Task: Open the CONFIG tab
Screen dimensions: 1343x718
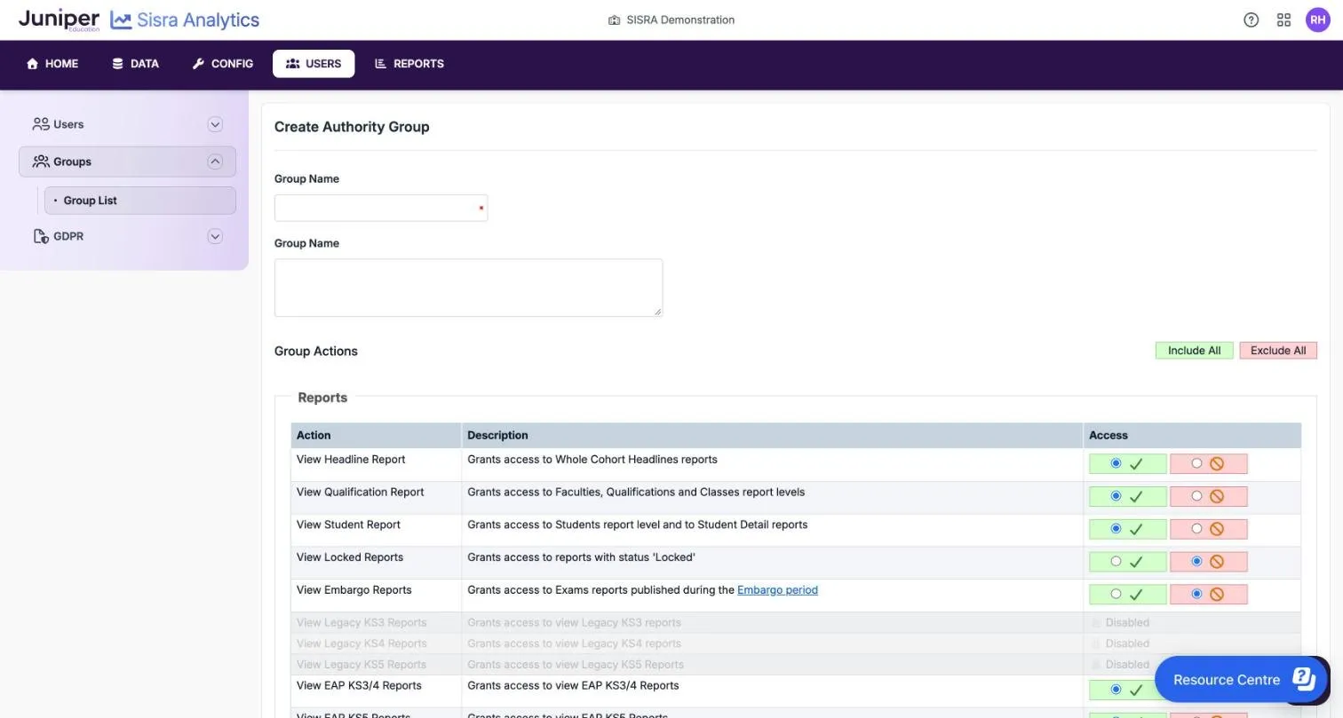Action: point(223,64)
